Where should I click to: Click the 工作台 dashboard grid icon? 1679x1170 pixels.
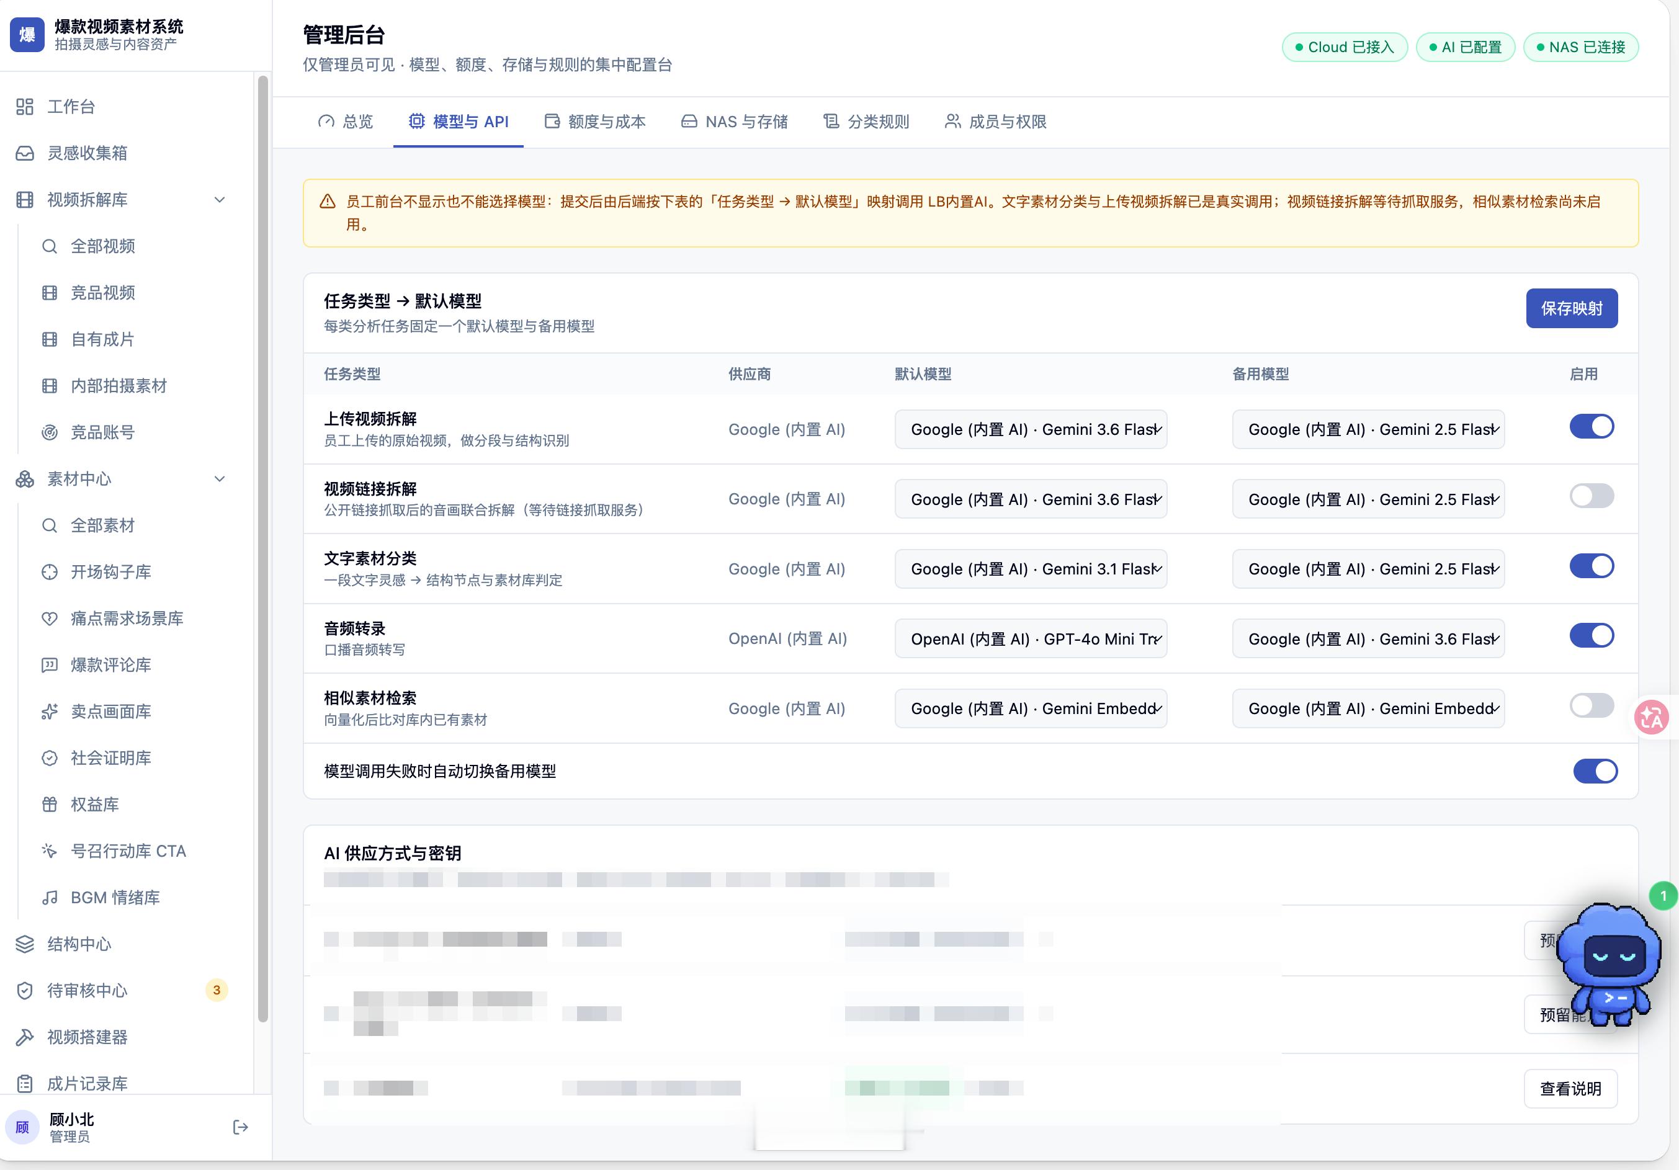tap(25, 107)
